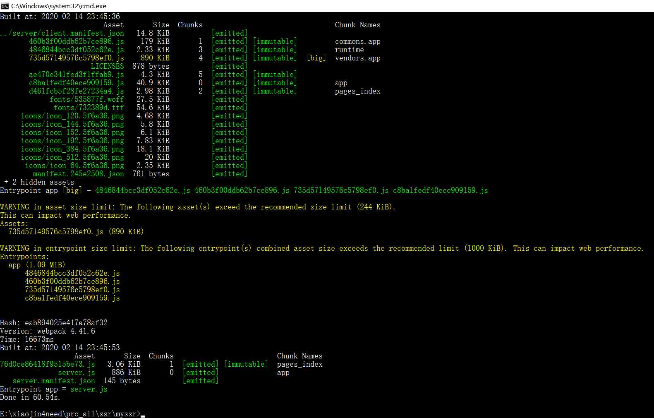Screen dimensions: 654x418
Task: Click fonts/535877f.woff asset
Action: click(x=87, y=99)
